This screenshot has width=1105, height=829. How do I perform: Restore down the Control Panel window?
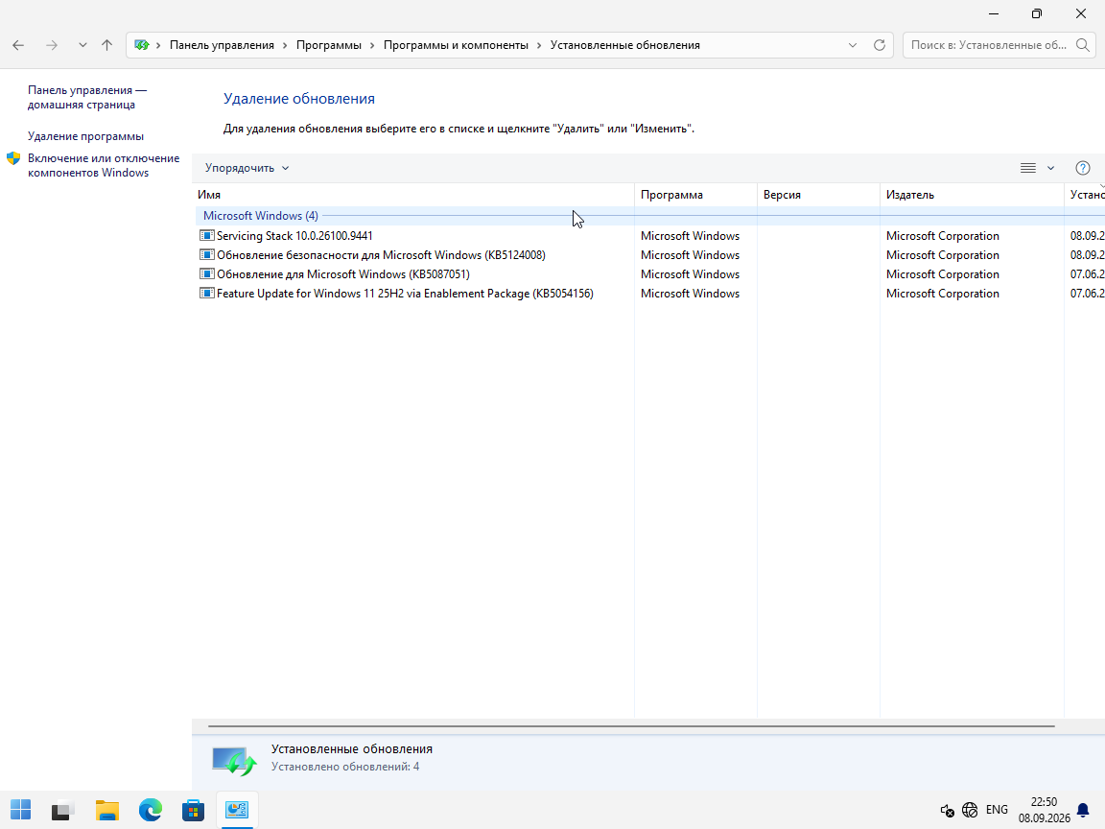(1037, 13)
